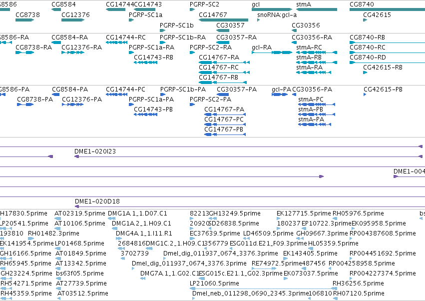Click the CG14744-PC protein label
425x301 pixels.
[125, 89]
